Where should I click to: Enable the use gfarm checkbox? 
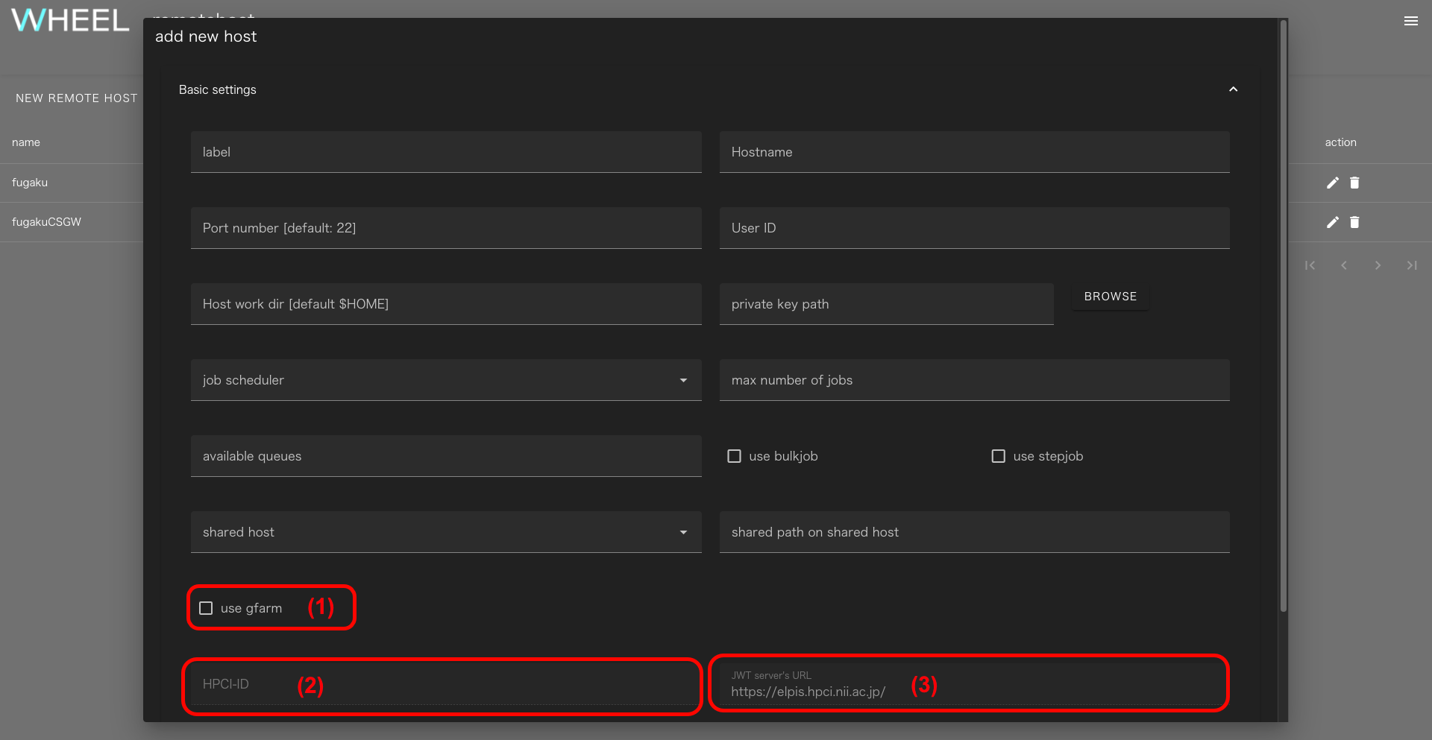click(x=207, y=608)
